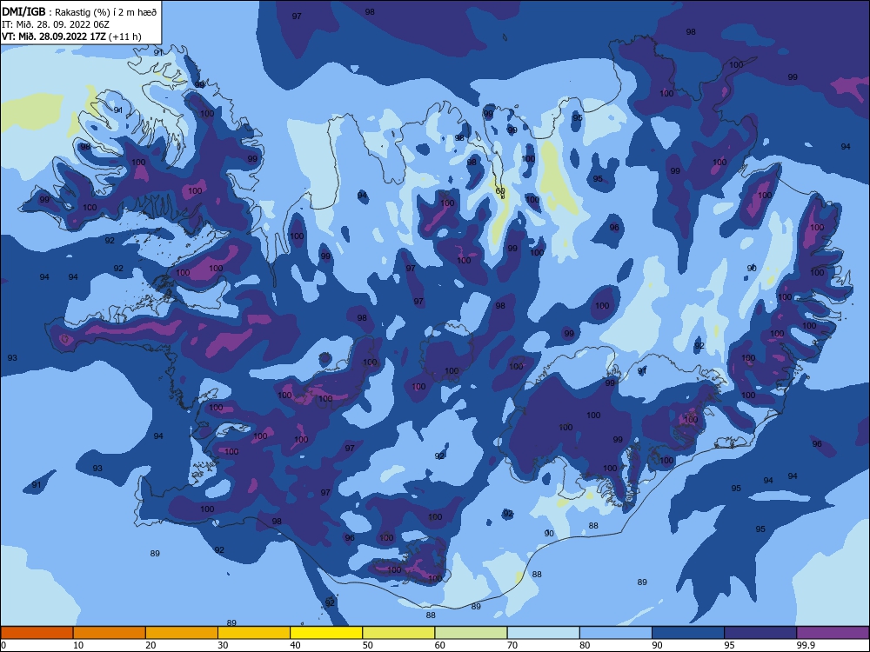Click the dark orange 0–10 legend swatch
The height and width of the screenshot is (652, 870).
[37, 633]
